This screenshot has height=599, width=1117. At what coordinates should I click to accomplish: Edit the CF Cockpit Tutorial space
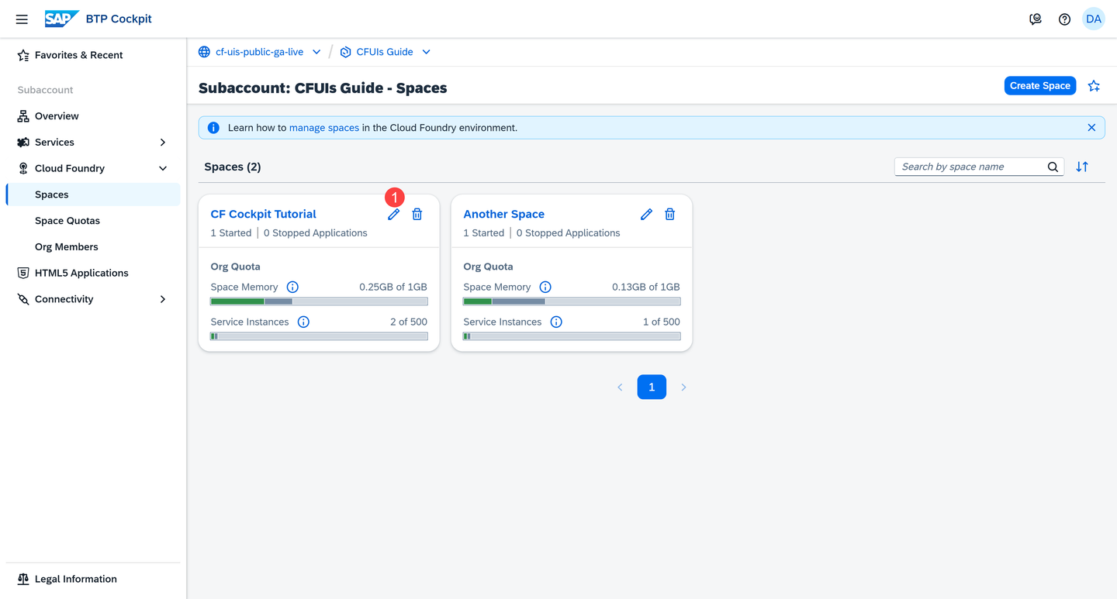(x=393, y=215)
